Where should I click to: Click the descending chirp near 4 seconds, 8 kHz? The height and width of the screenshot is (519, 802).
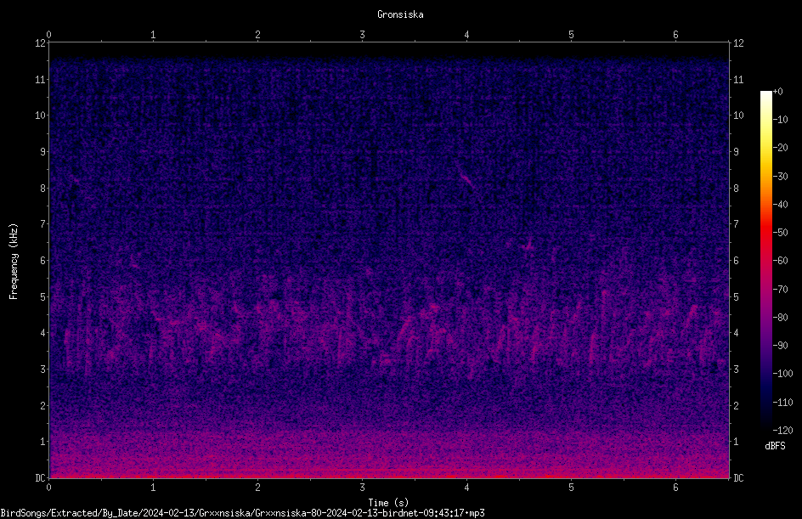(466, 179)
